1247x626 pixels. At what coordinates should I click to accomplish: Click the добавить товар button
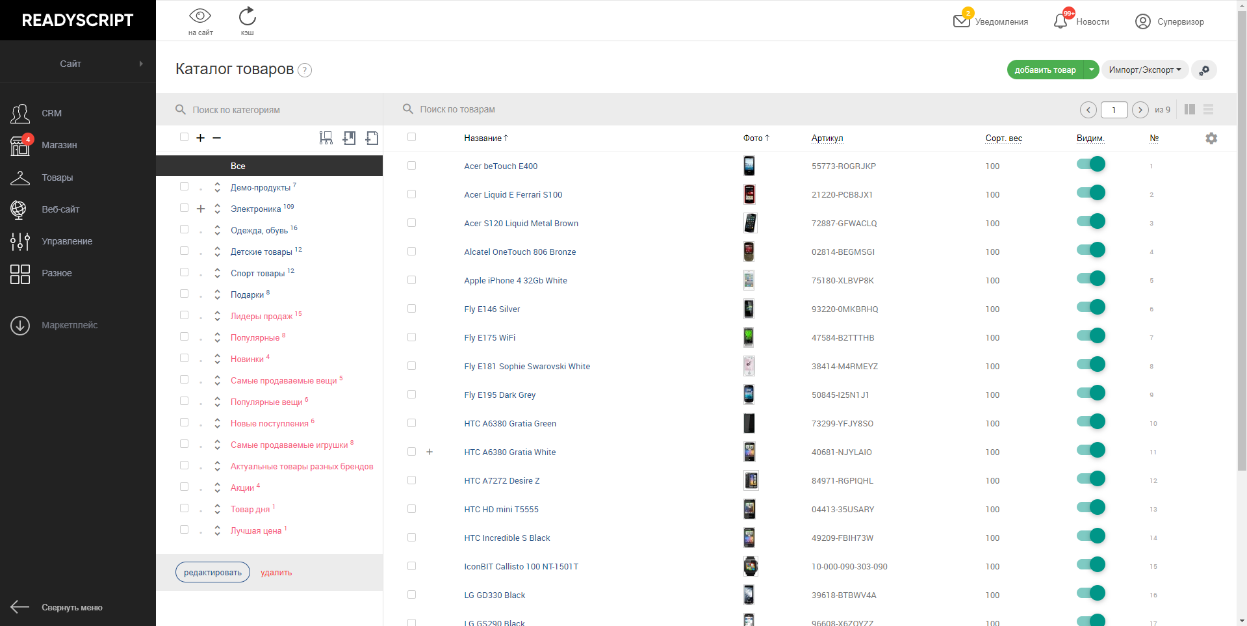coord(1046,70)
